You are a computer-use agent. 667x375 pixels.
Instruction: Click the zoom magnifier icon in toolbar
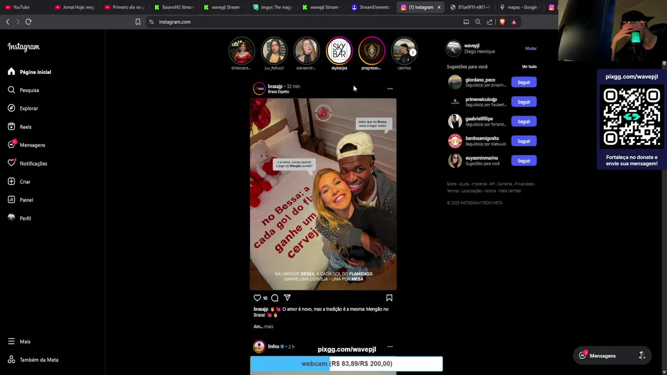point(478,22)
